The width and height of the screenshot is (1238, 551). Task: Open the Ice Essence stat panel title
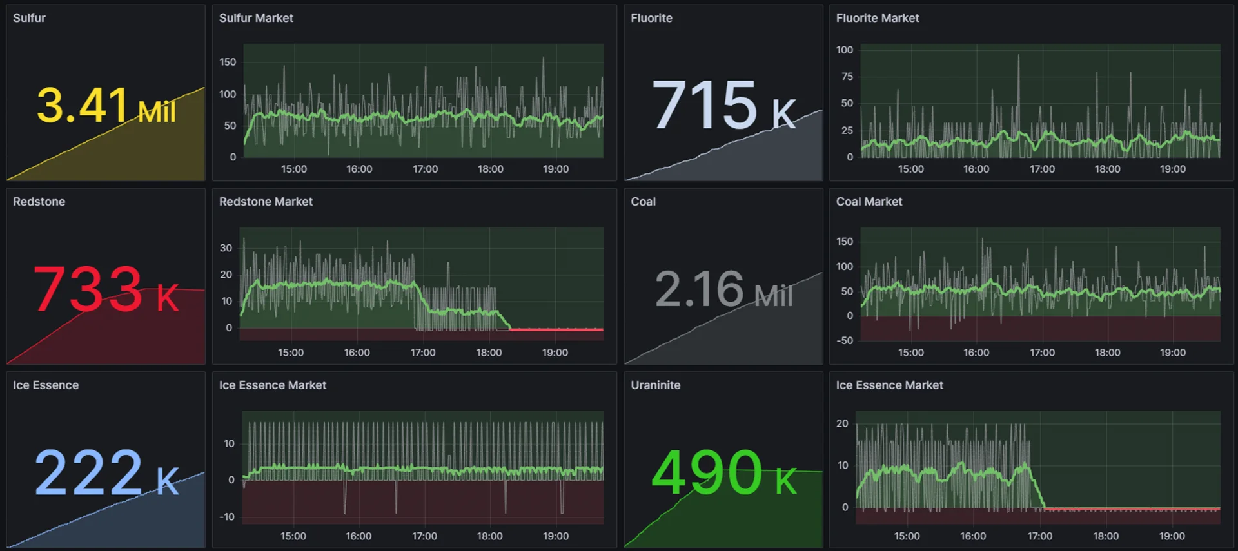46,385
